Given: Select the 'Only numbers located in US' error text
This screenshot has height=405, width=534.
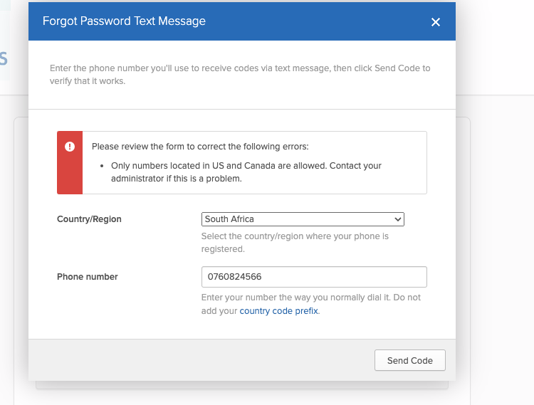Looking at the screenshot, I should tap(246, 166).
